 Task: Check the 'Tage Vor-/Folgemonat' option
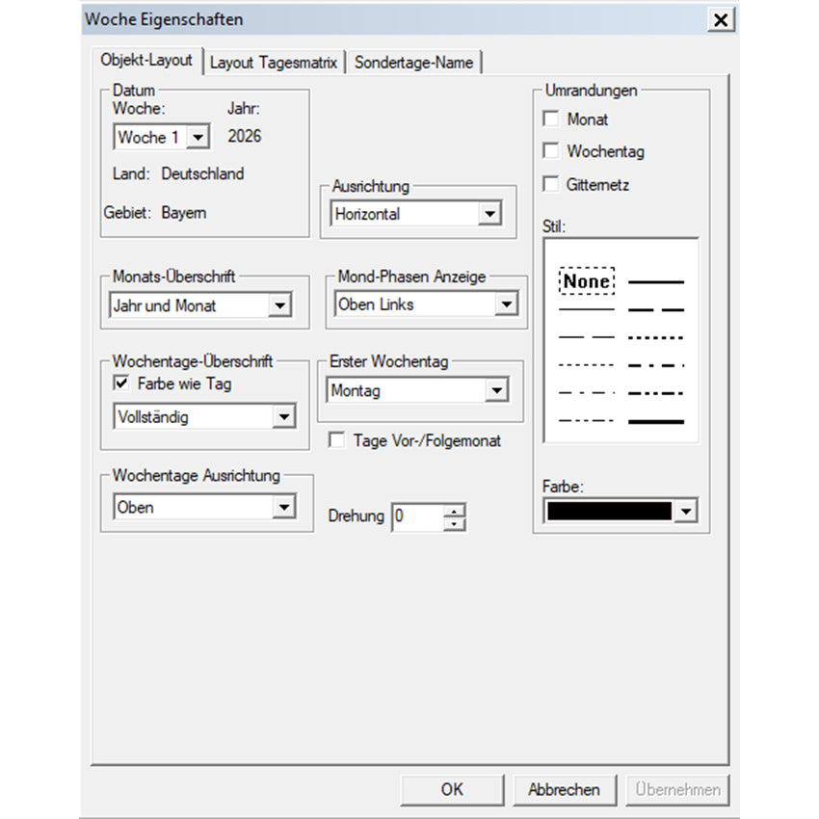337,440
